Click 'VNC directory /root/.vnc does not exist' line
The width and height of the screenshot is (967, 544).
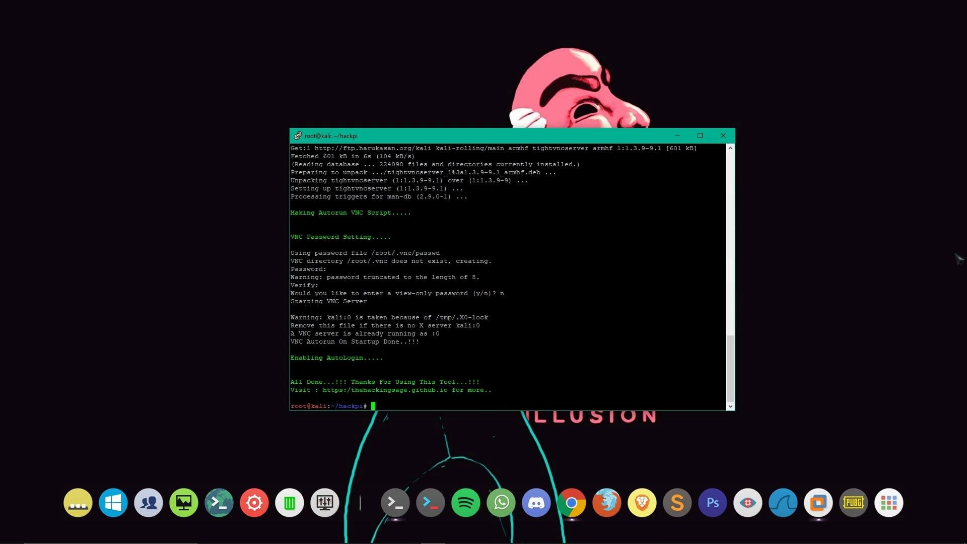point(391,261)
